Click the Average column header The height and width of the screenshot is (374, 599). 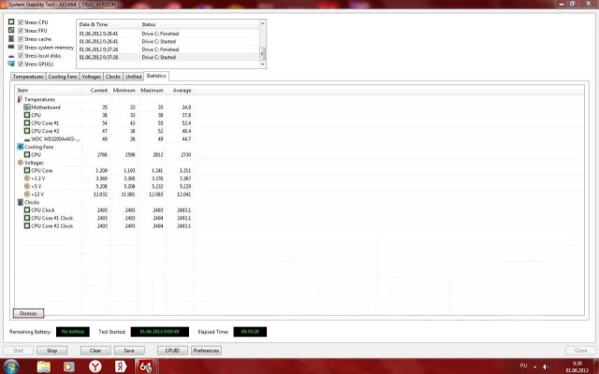coord(180,91)
